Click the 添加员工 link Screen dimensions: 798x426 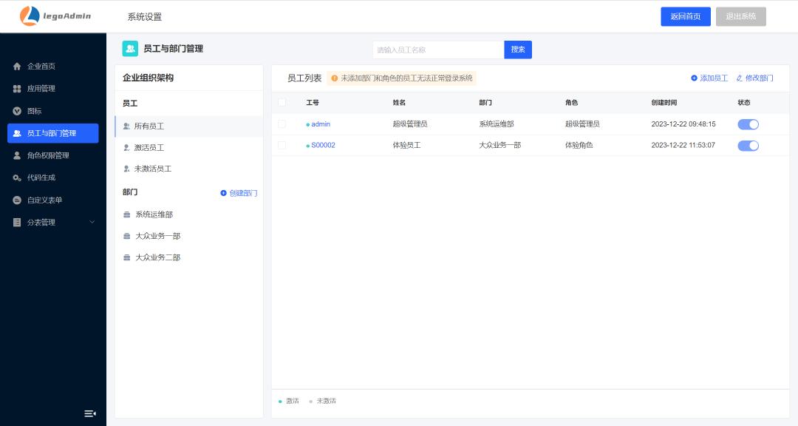click(709, 78)
